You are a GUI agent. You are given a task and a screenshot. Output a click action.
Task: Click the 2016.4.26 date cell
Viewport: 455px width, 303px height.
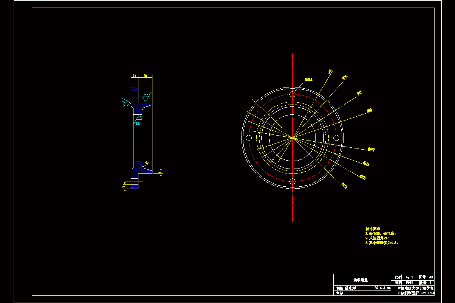[x=382, y=288]
